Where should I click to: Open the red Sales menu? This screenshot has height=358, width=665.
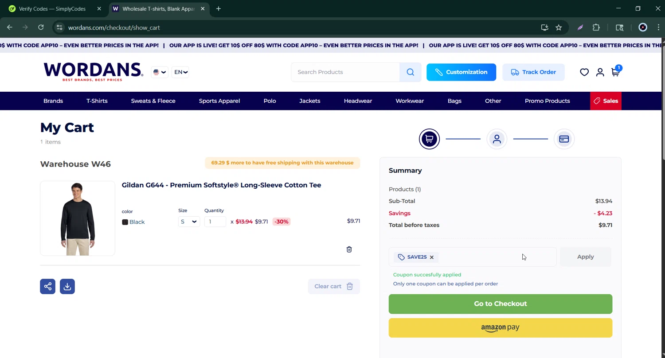606,101
